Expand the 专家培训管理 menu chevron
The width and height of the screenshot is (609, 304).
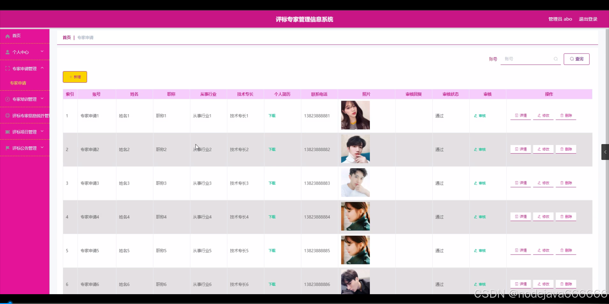(42, 99)
